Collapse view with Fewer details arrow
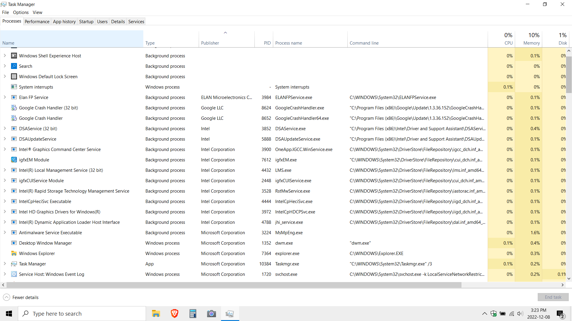572x321 pixels. tap(6, 297)
